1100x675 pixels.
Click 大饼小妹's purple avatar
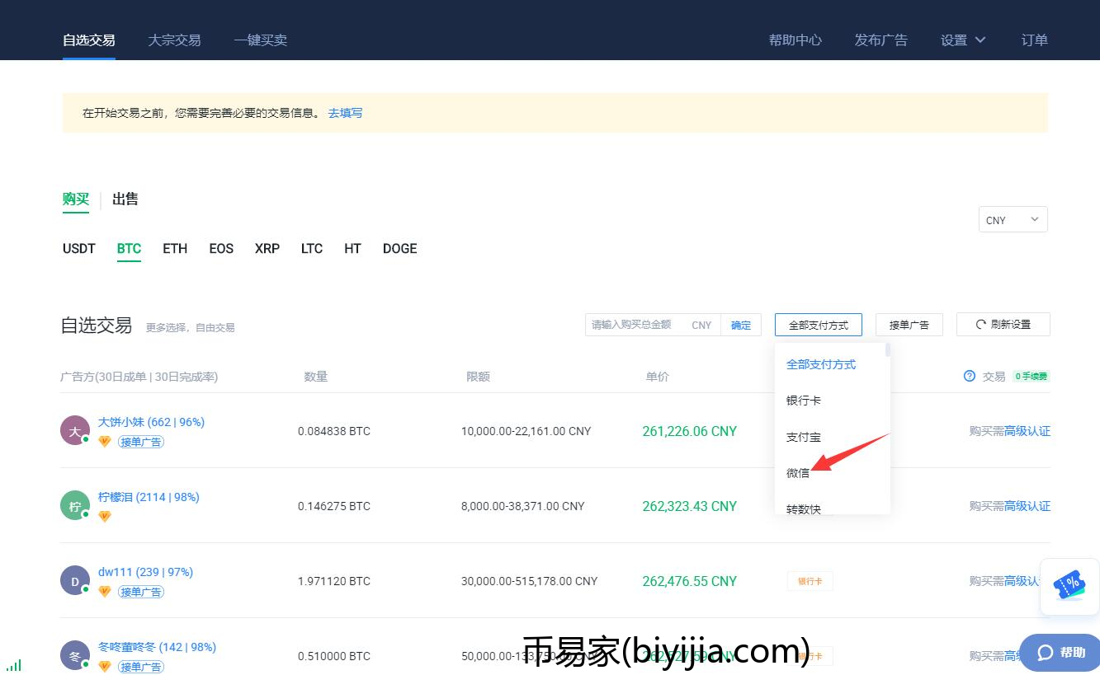coord(75,430)
